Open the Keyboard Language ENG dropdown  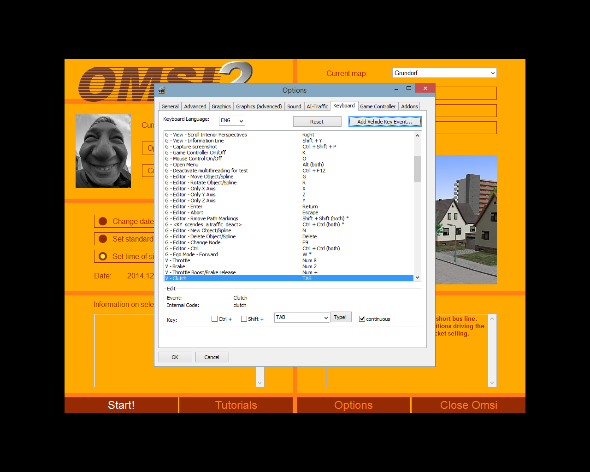click(232, 121)
